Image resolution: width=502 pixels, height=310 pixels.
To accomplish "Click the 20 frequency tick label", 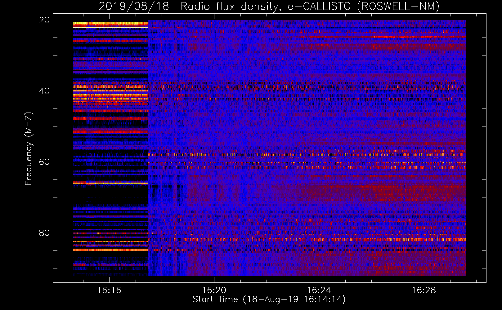I will point(44,20).
